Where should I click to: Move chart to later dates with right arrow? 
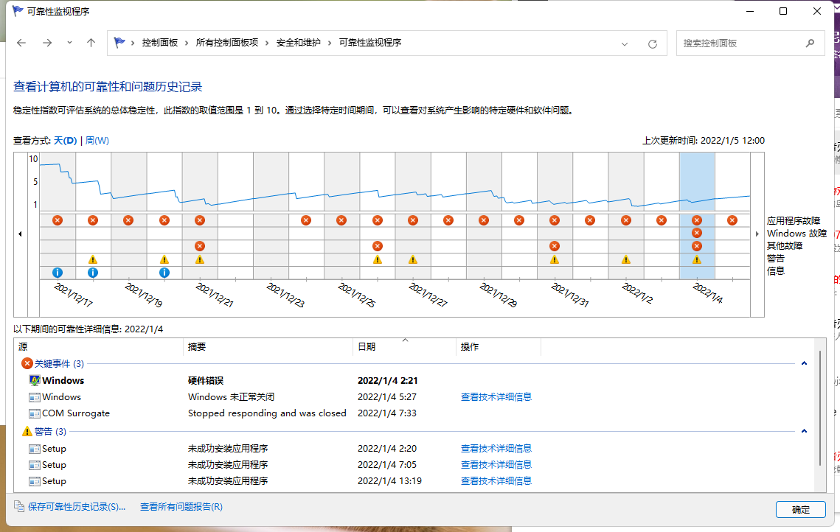pyautogui.click(x=757, y=234)
